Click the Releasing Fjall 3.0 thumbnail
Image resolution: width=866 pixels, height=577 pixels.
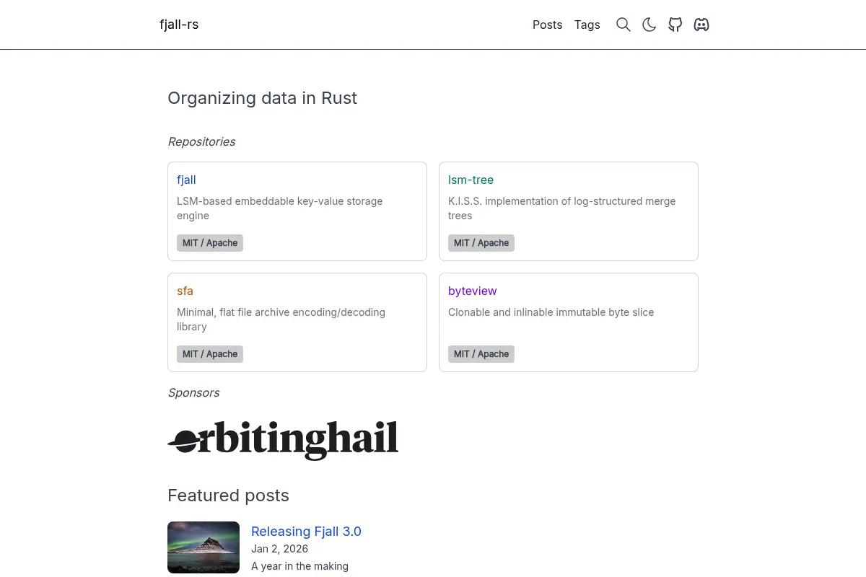tap(204, 547)
